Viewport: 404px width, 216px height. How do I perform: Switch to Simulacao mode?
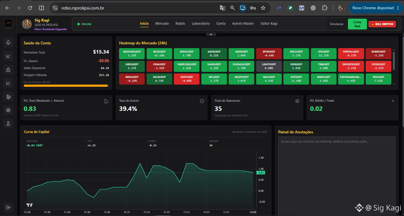click(x=336, y=24)
